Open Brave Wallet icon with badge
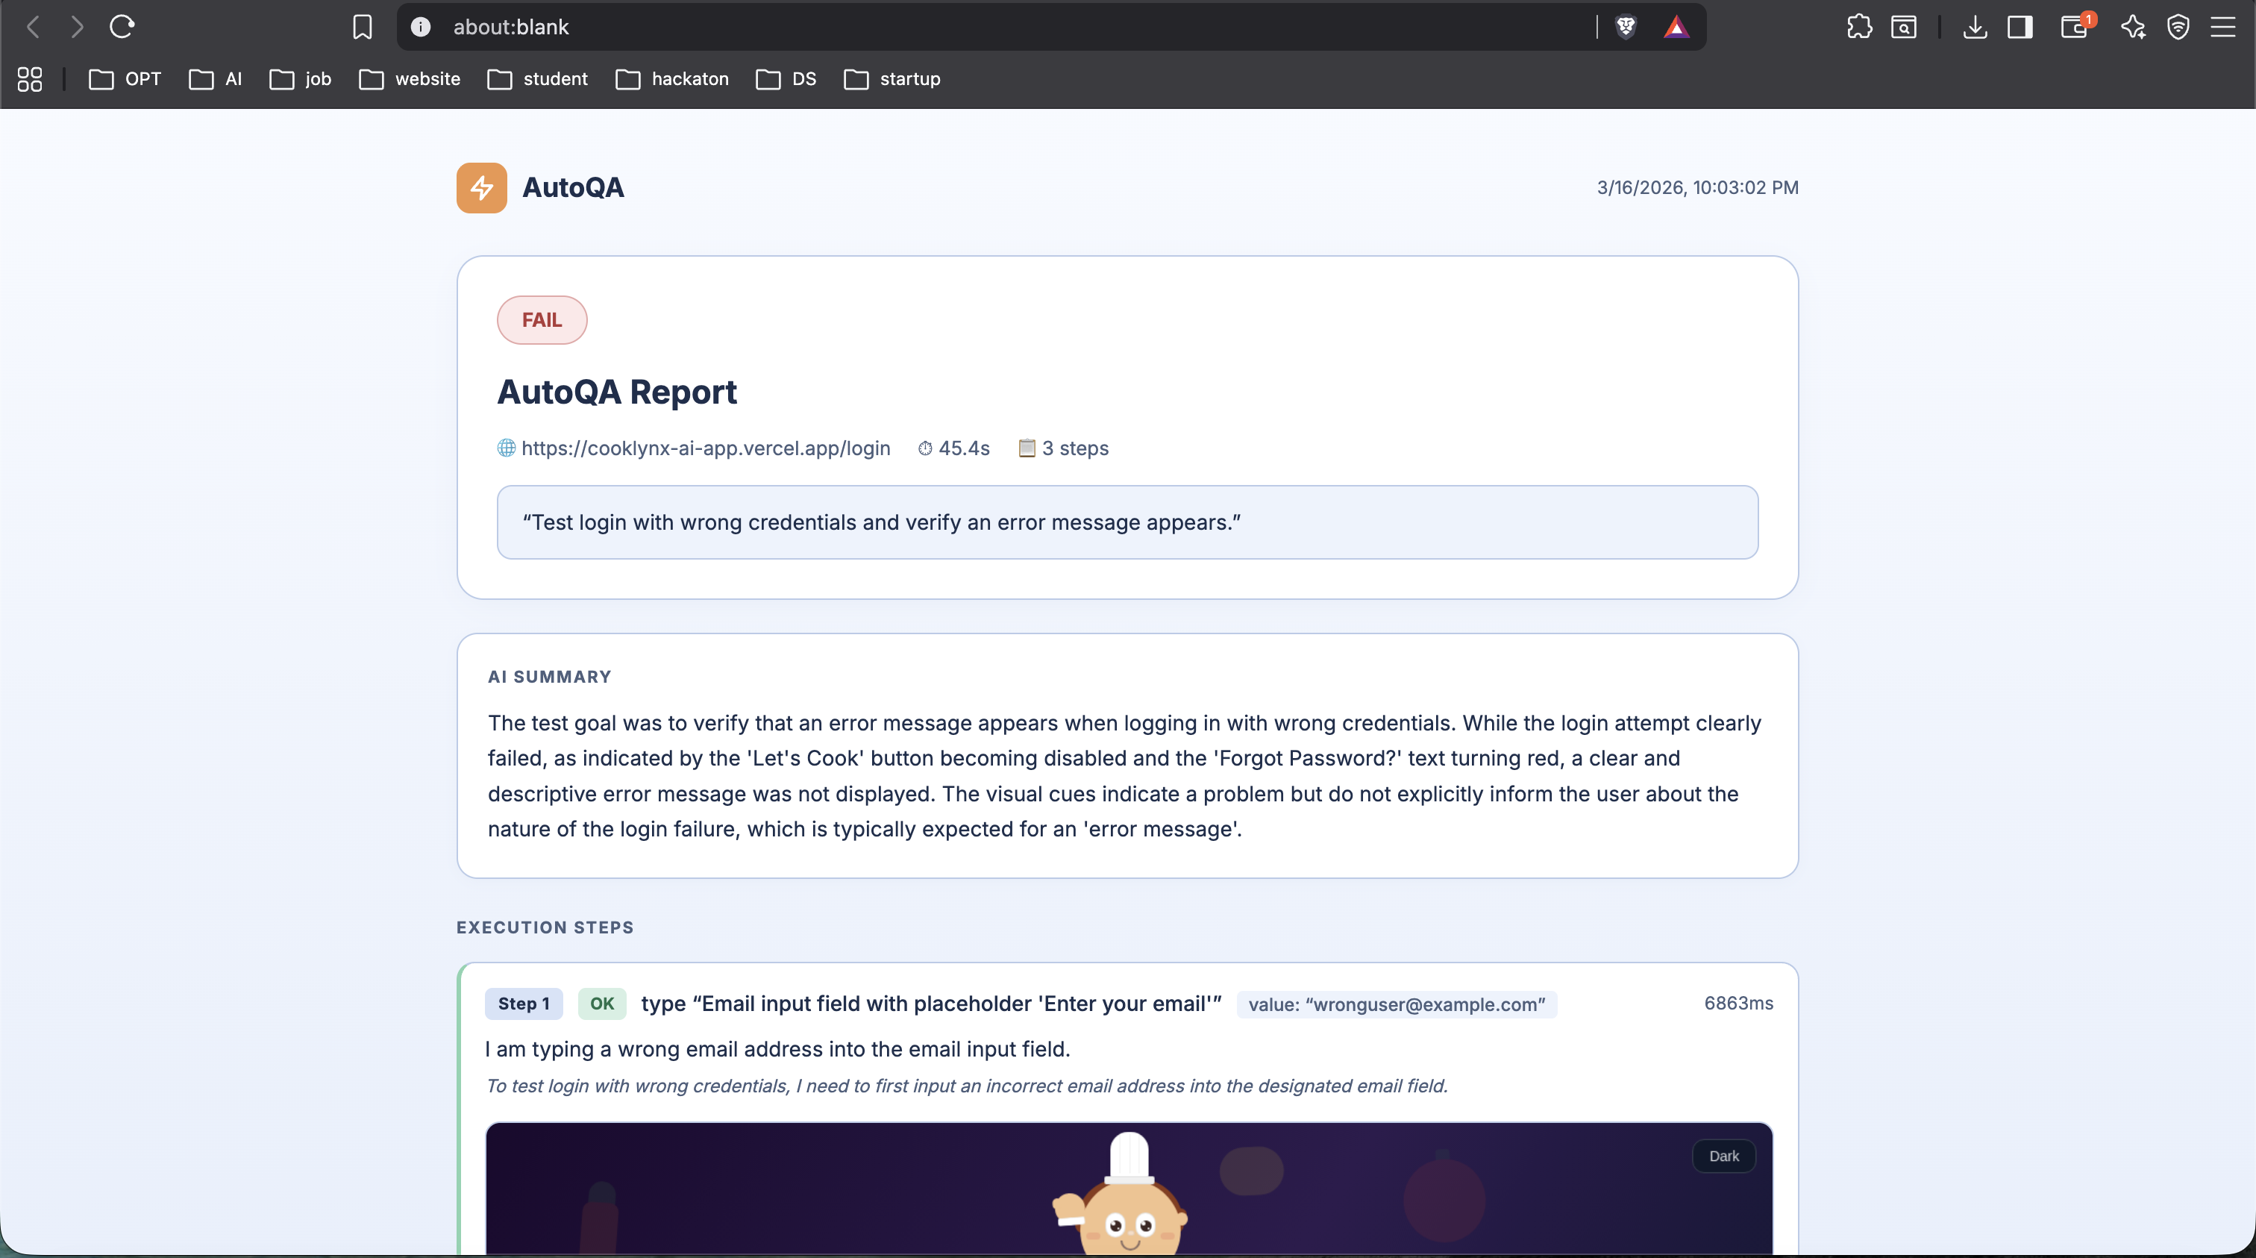This screenshot has width=2256, height=1258. tap(2074, 27)
